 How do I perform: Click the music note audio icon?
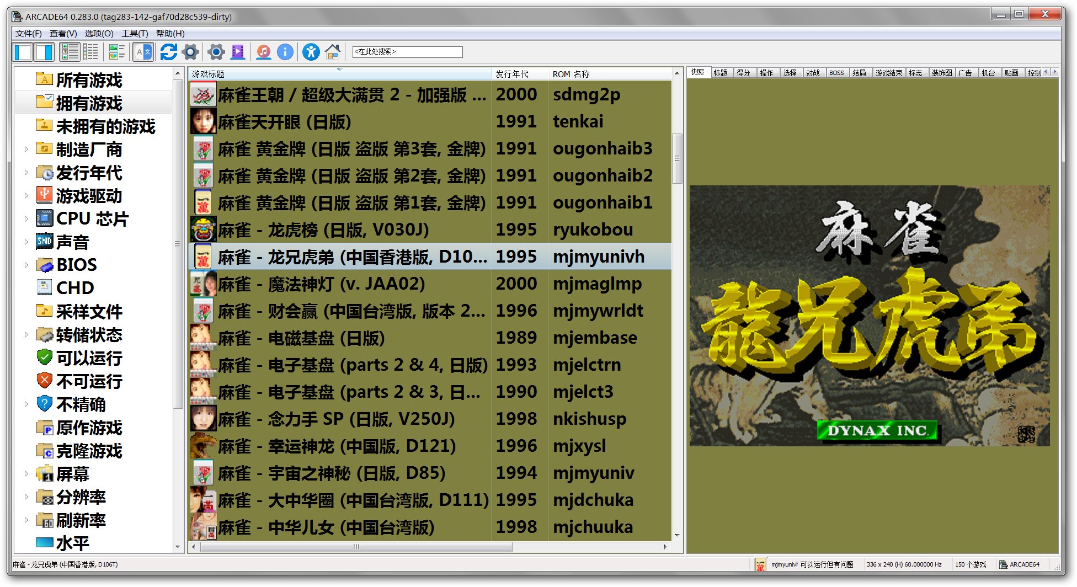click(264, 52)
